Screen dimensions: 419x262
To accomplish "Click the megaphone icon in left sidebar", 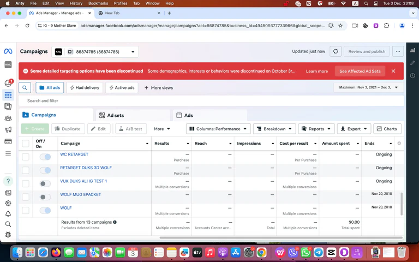I will point(8,130).
